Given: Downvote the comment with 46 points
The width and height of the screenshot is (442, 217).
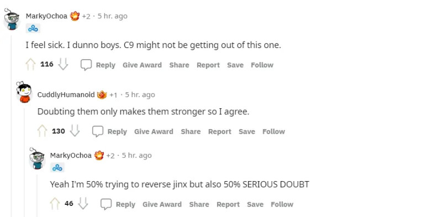Looking at the screenshot, I should click(x=83, y=203).
